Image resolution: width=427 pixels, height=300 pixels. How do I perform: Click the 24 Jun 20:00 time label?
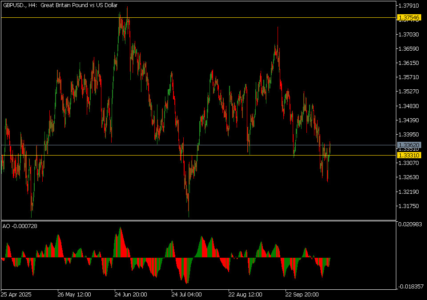[x=131, y=294]
